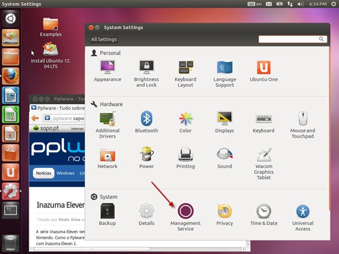Open the messaging mail indicator
Screen dimensions: 339x254
coord(268,4)
